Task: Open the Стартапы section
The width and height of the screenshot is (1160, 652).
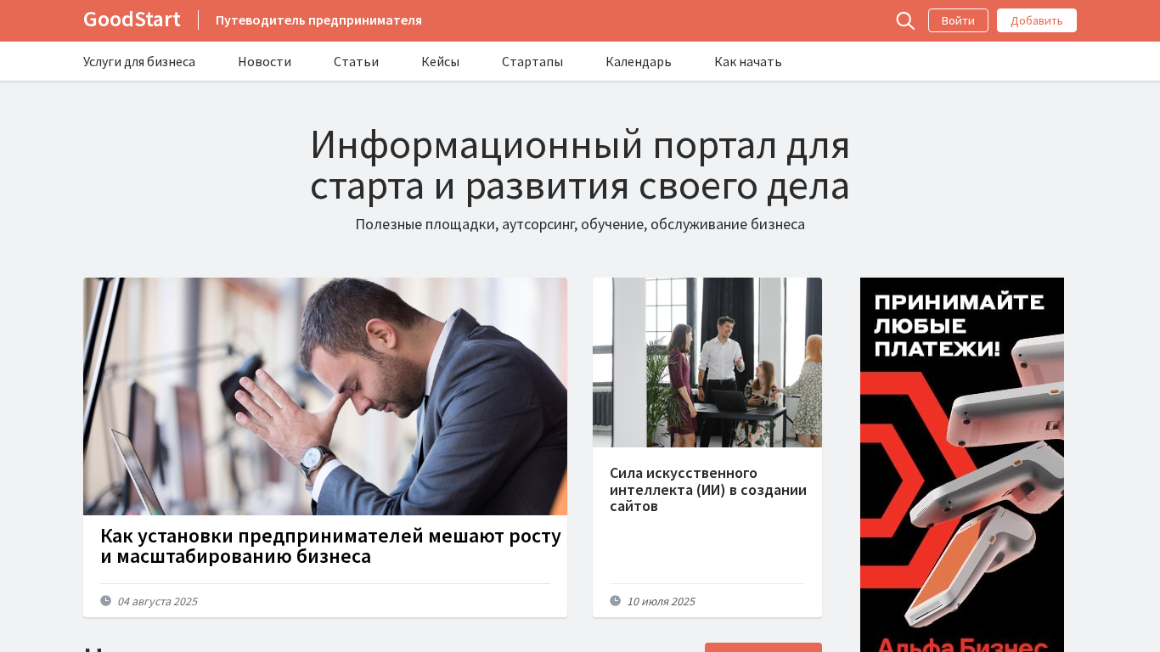Action: coord(532,61)
